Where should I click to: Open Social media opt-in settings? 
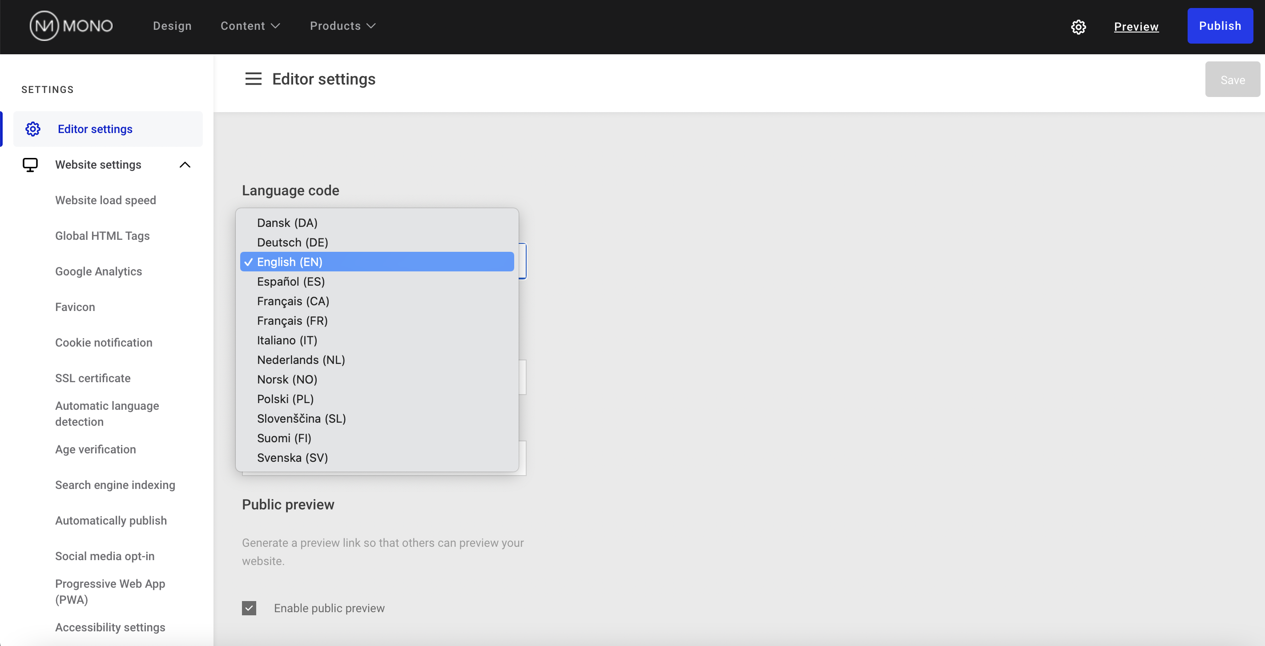tap(105, 556)
